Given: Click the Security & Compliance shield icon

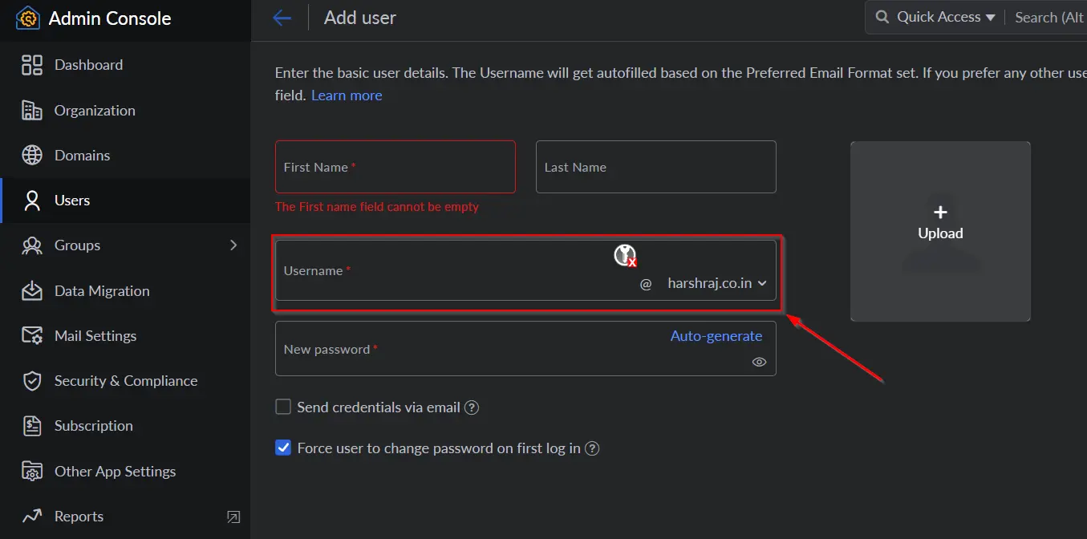Looking at the screenshot, I should point(32,381).
